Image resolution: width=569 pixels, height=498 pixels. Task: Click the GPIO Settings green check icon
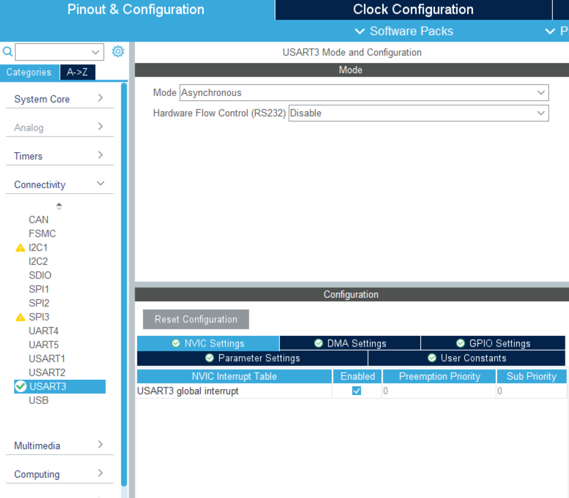pos(461,343)
